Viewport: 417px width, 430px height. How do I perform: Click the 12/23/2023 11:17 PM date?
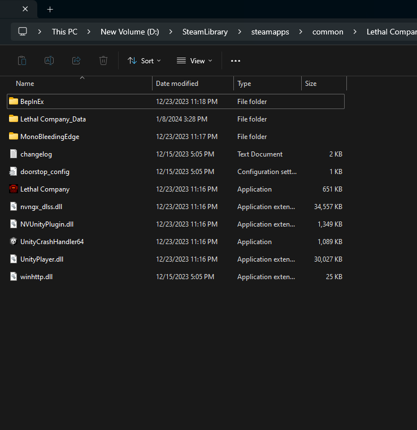click(186, 137)
